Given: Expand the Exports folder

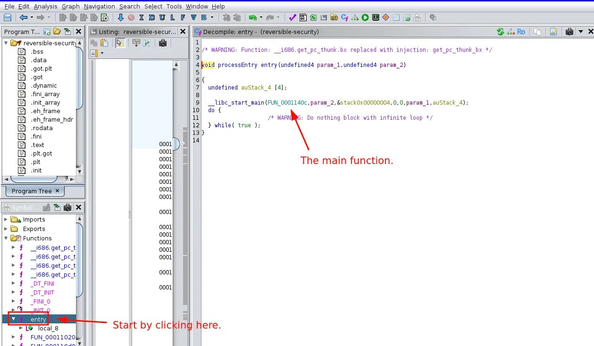Looking at the screenshot, I should pos(6,229).
